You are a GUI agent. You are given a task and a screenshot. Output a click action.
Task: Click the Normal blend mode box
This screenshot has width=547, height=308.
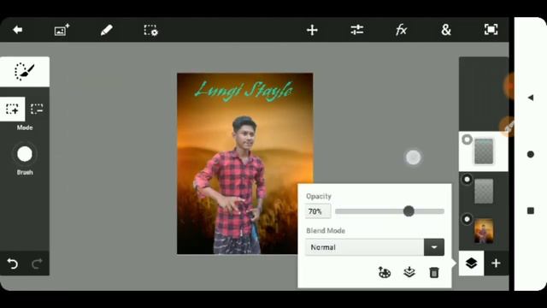pyautogui.click(x=365, y=247)
